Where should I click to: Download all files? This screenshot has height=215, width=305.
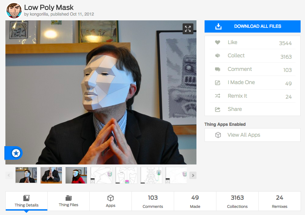coord(253,26)
